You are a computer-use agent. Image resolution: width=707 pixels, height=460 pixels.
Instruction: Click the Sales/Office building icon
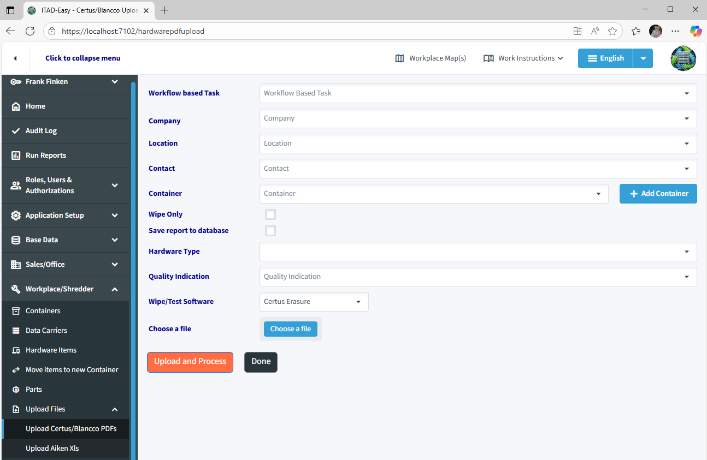point(16,265)
